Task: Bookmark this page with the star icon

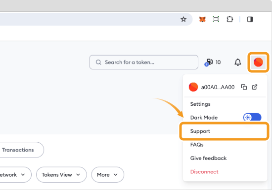Action: click(x=183, y=19)
